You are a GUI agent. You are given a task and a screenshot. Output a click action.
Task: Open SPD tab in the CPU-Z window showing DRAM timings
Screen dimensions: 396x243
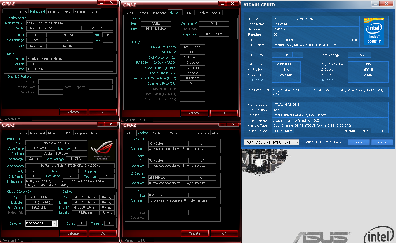click(x=188, y=13)
